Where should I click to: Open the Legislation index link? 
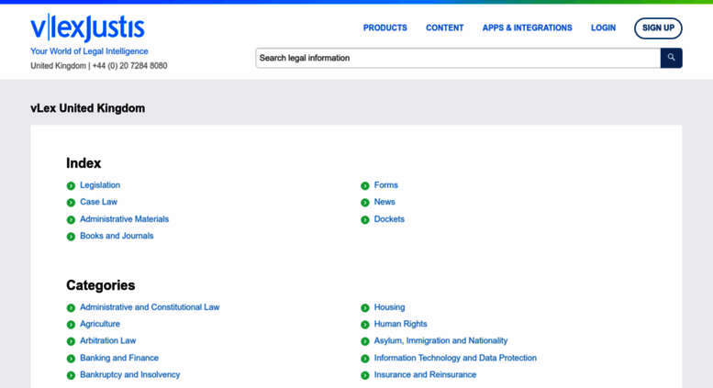coord(100,185)
